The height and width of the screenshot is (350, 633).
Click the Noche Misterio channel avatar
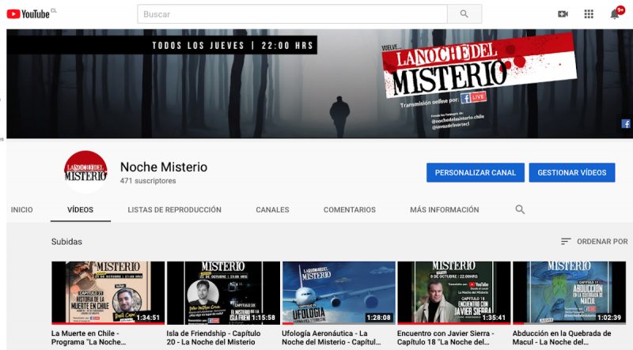coord(85,171)
